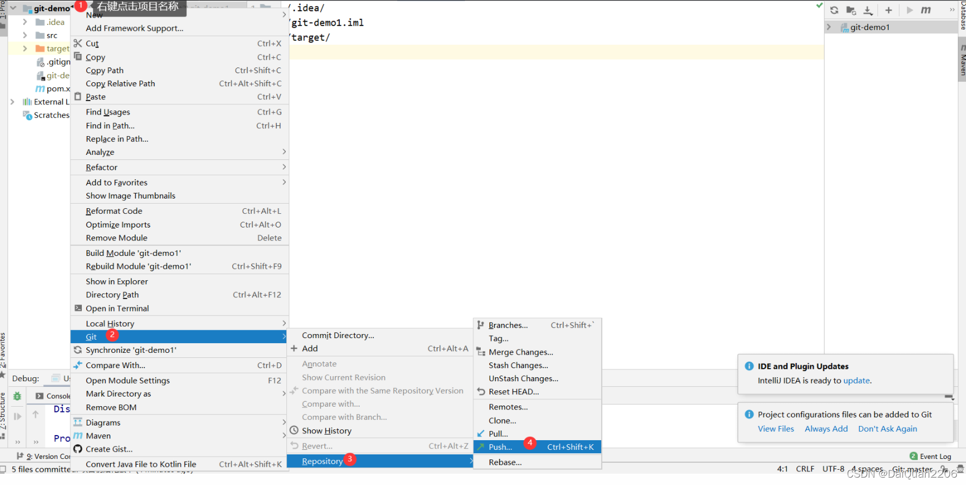Viewport: 966px width, 485px height.
Task: Click Always Add link
Action: (826, 429)
